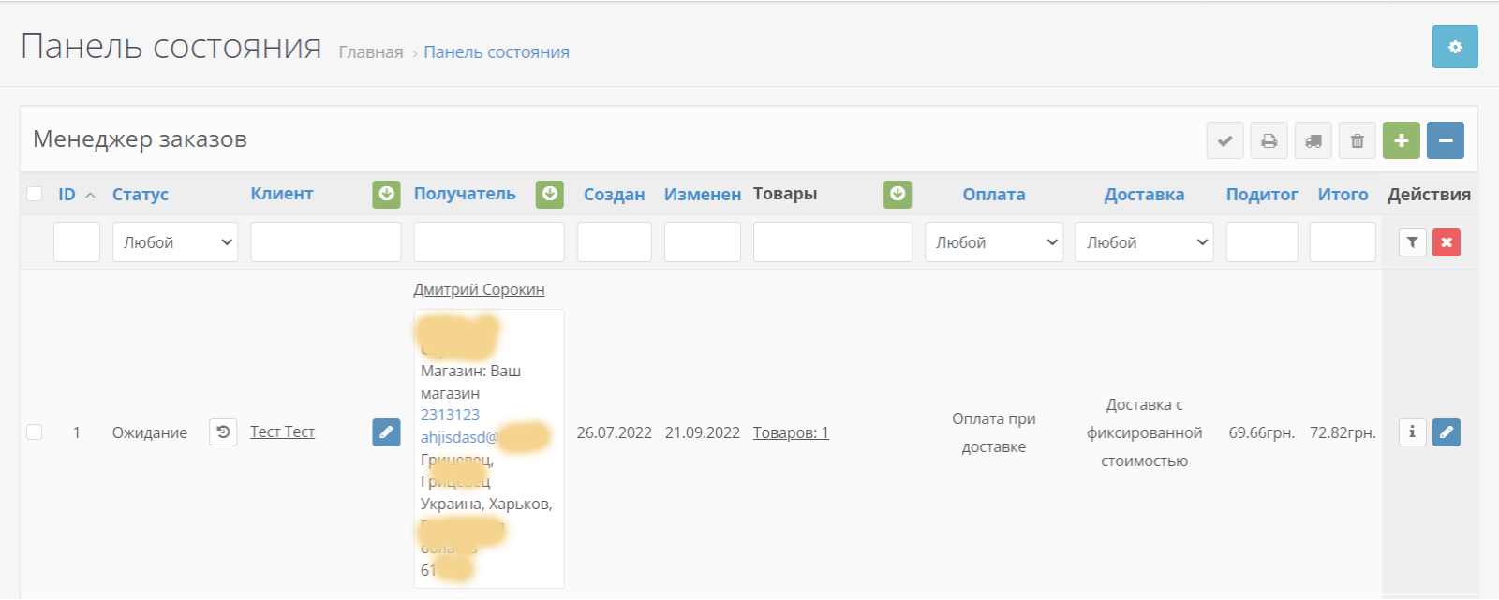This screenshot has width=1499, height=600.
Task: Click the checkmark icon in Order Manager toolbar
Action: 1224,141
